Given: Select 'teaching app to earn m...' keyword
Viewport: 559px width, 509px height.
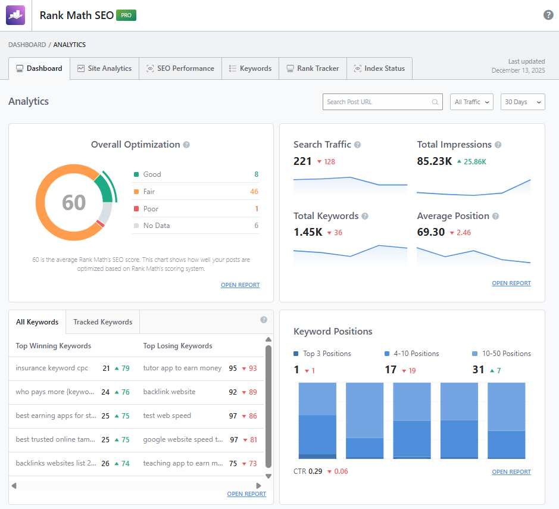Looking at the screenshot, I should point(183,463).
